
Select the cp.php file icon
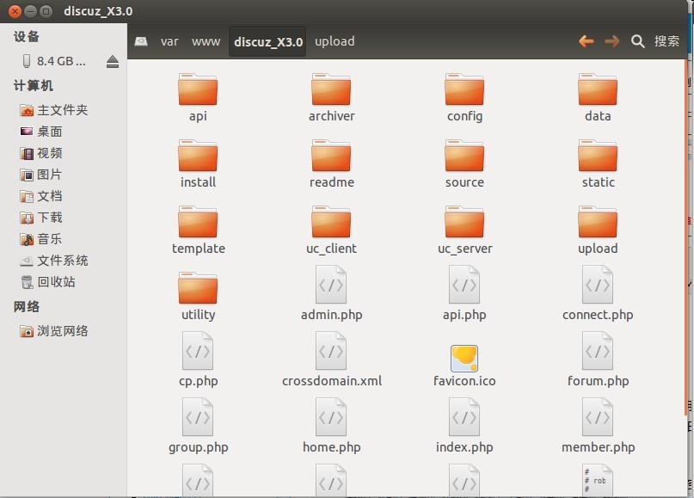point(198,351)
